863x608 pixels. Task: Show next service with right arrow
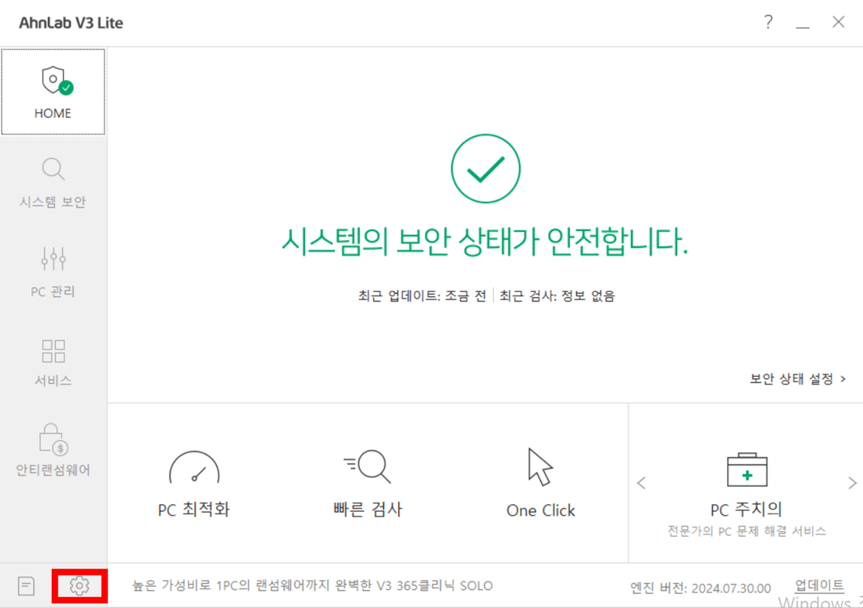(852, 483)
